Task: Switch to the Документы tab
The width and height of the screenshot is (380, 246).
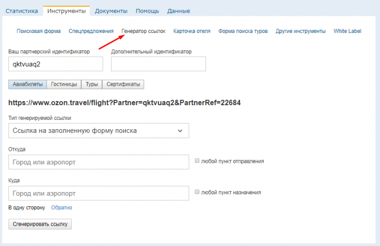Action: 111,11
